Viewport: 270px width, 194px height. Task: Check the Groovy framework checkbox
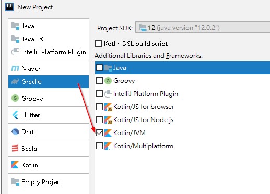[x=99, y=81]
